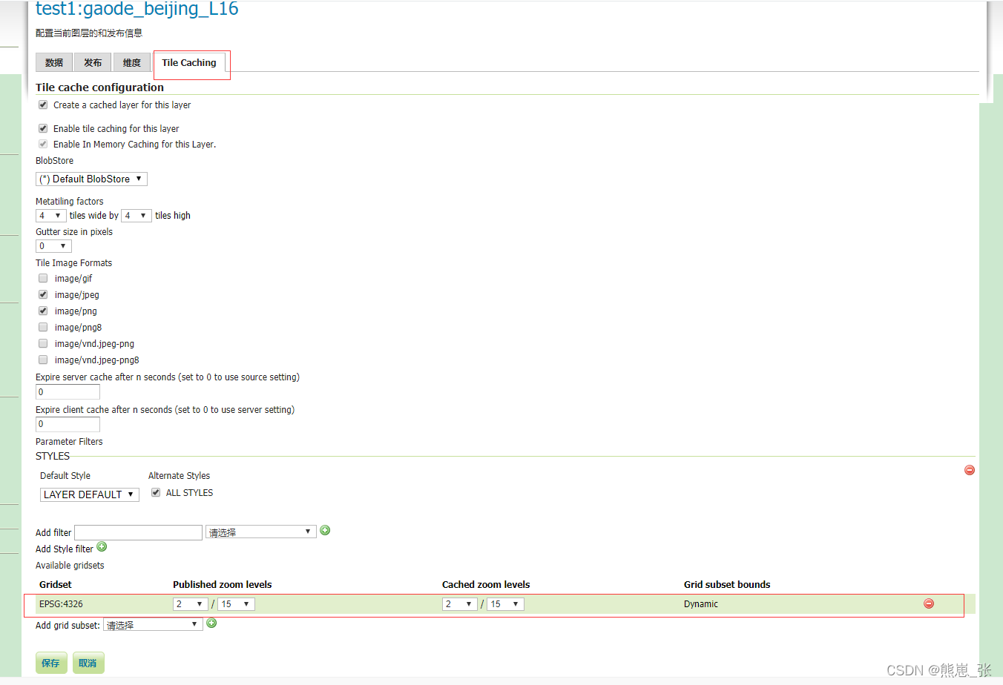1003x685 pixels.
Task: Open Published zoom levels maximum dropdown
Action: click(x=236, y=604)
